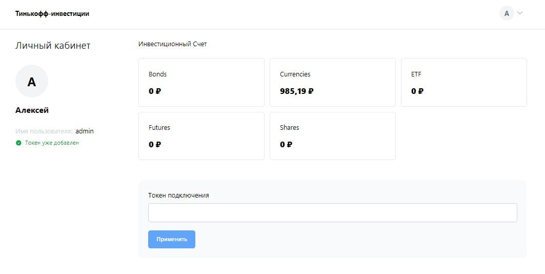The image size is (545, 274).
Task: Select the ETF account card
Action: (463, 82)
